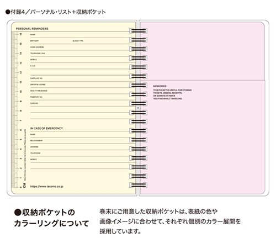The height and width of the screenshot is (238, 276).
Task: Click the sentence beginning '巻末にご用意した収納ポケットは'
Action: click(x=158, y=211)
